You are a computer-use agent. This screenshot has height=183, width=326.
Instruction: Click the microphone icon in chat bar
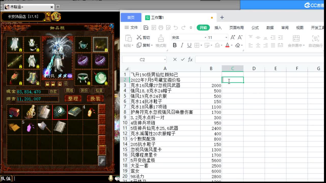coord(111,178)
